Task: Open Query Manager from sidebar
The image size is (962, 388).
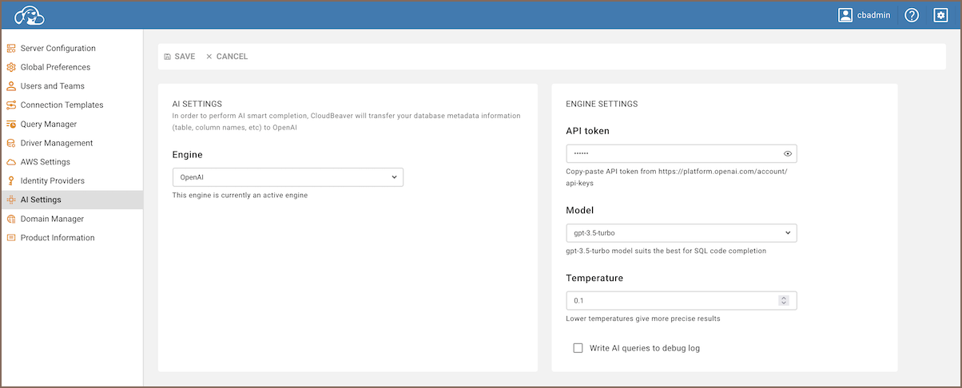Action: pyautogui.click(x=49, y=125)
